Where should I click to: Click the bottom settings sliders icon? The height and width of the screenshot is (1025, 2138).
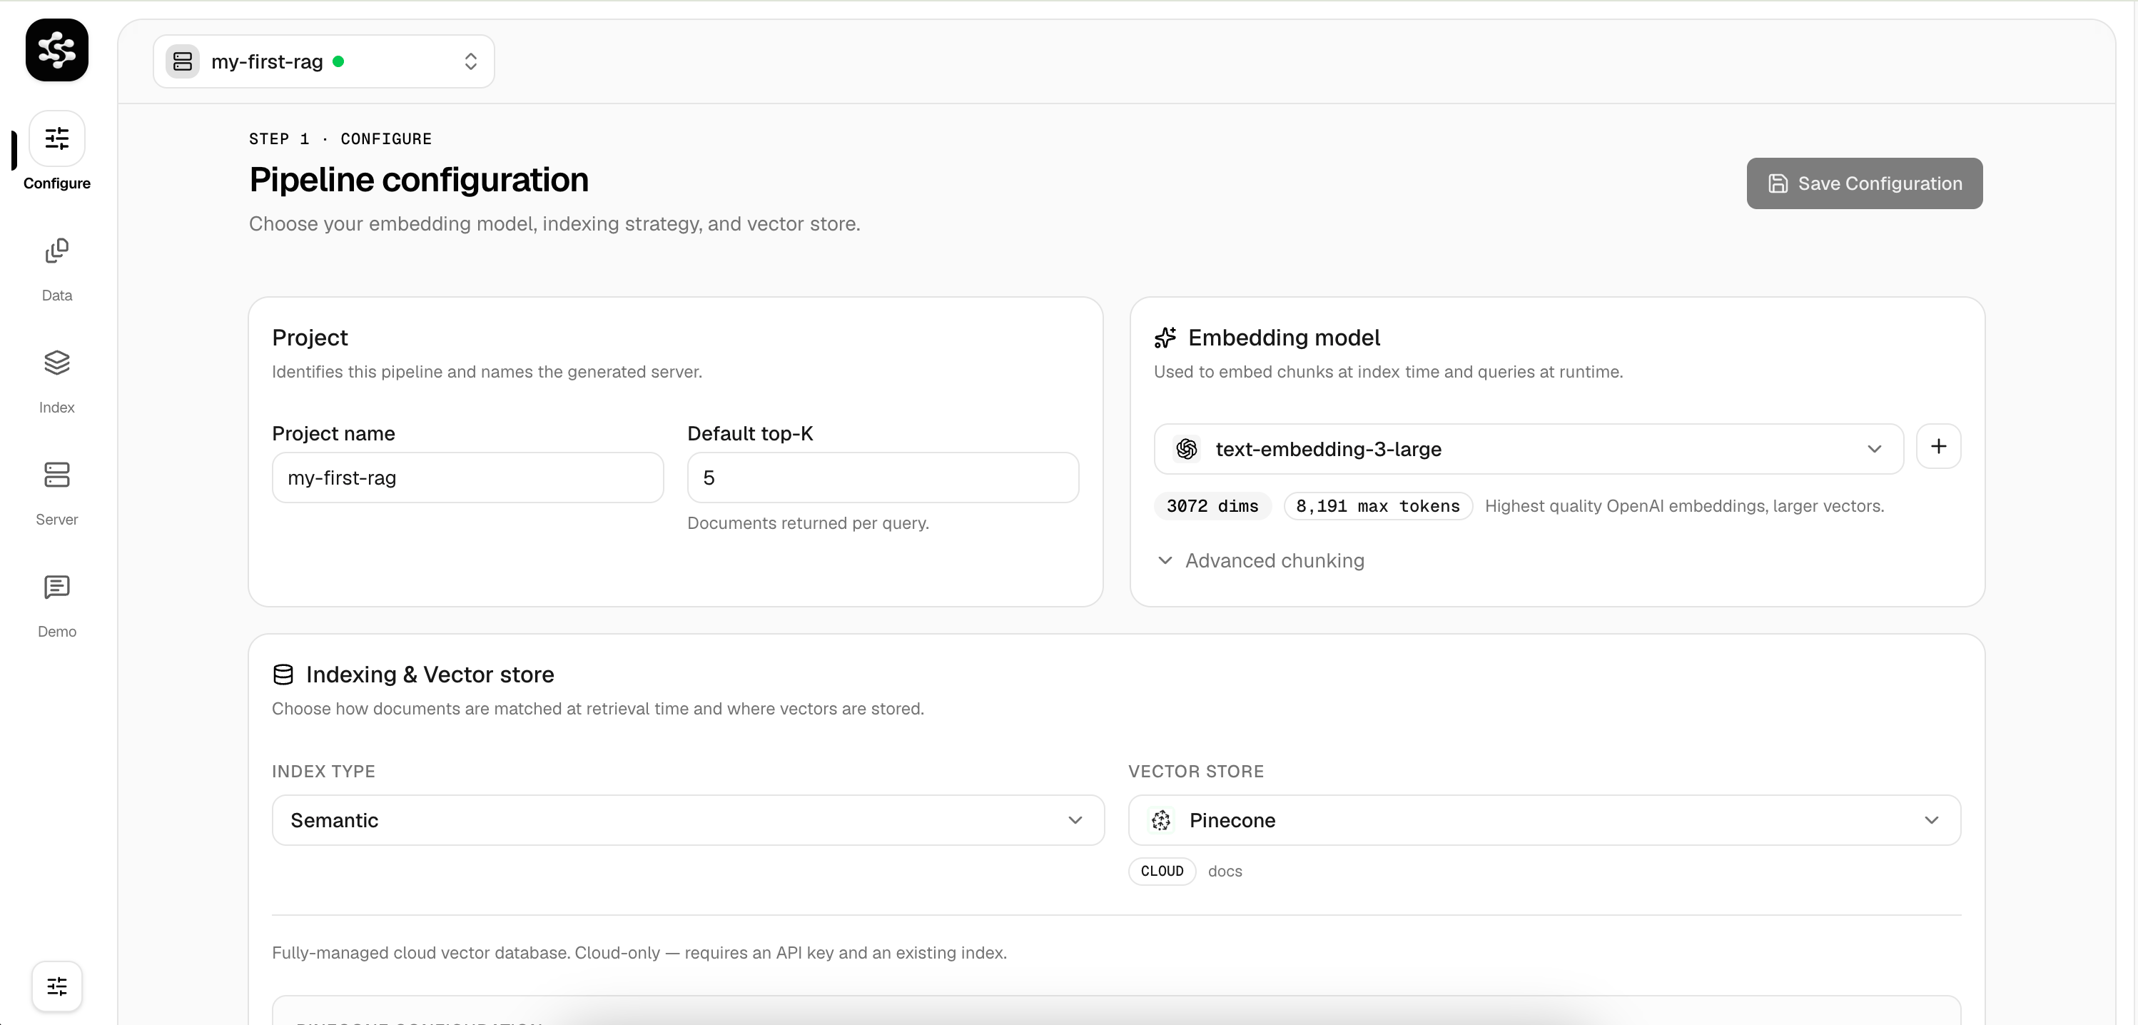(x=57, y=986)
